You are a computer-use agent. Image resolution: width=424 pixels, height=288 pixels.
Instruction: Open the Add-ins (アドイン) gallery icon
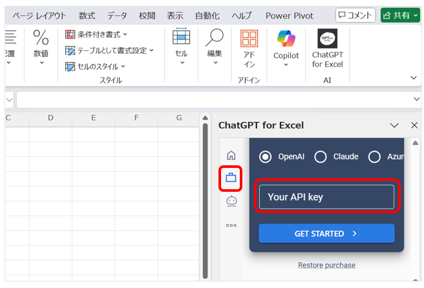tap(249, 48)
